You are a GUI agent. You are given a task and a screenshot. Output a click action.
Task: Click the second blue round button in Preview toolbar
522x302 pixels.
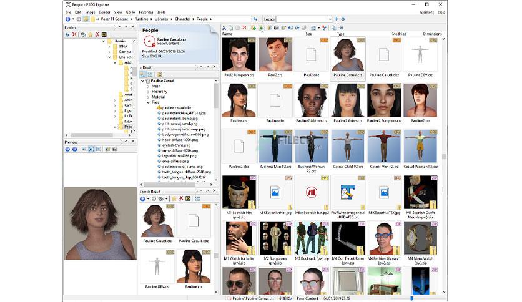point(74,149)
